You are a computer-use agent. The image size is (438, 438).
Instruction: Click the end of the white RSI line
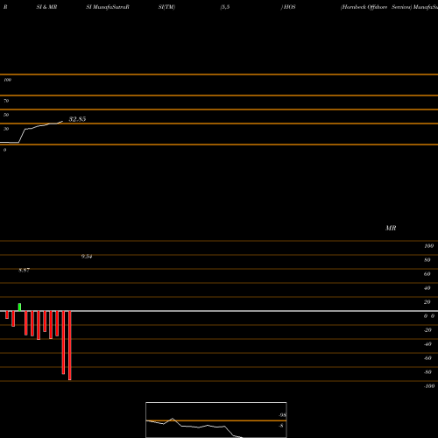pos(62,121)
